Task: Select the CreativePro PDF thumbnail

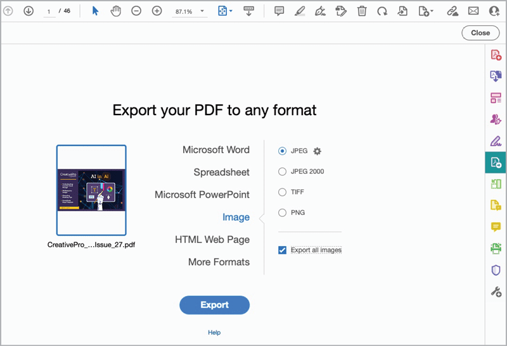Action: click(x=91, y=190)
